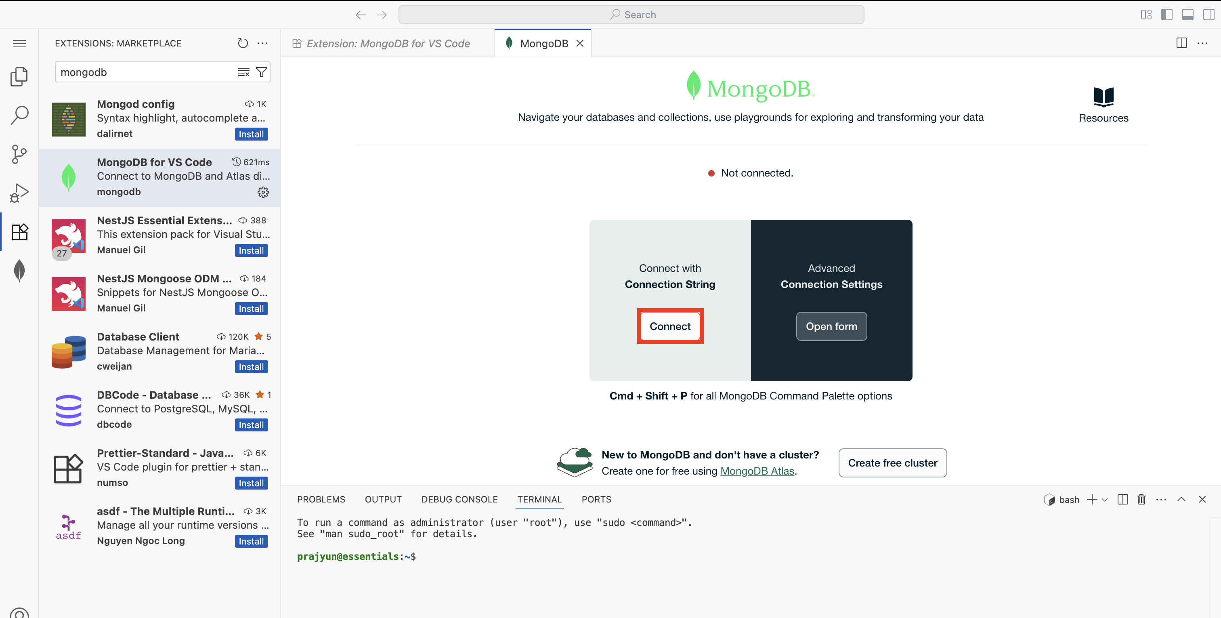Select MongoDB for VS Code extension entry
1221x618 pixels.
coord(159,177)
